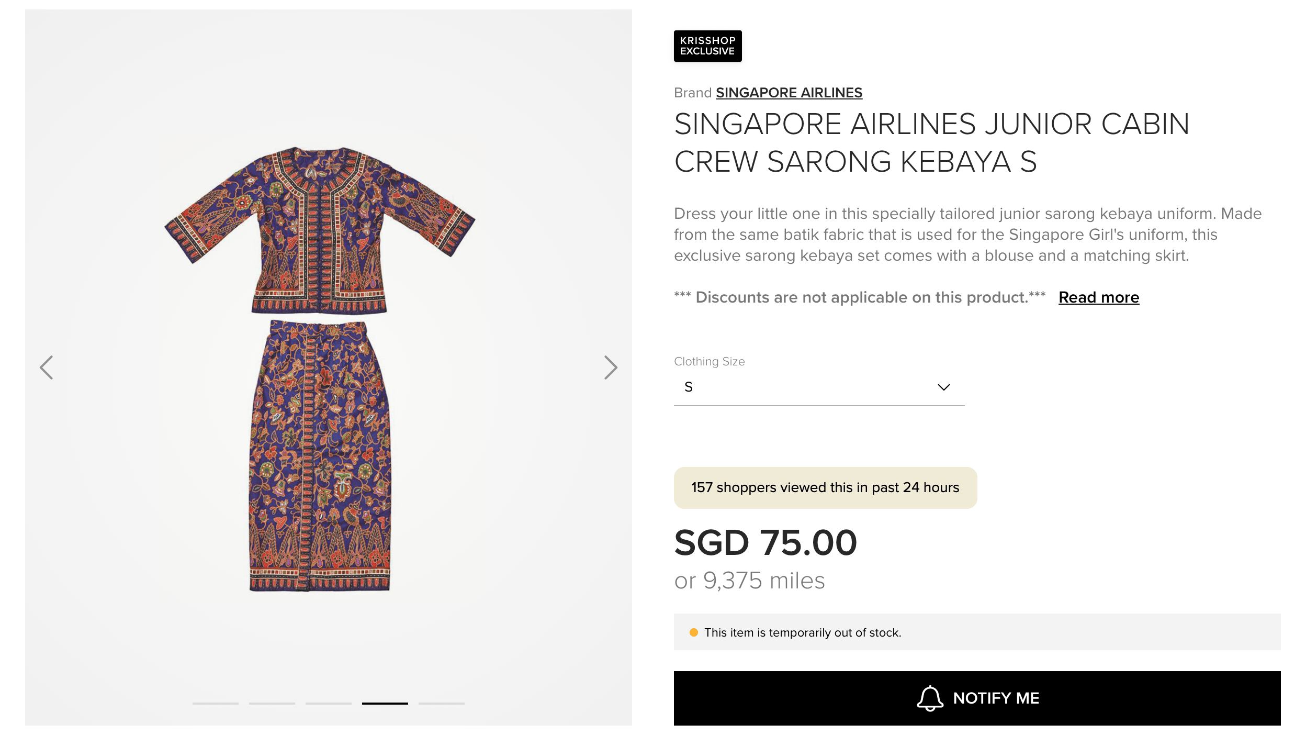The height and width of the screenshot is (735, 1306).
Task: Advance to the next product image
Action: [610, 367]
